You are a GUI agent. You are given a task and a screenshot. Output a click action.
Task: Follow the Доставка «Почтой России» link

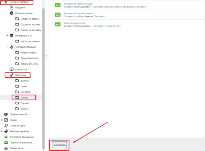[x=108, y=26]
